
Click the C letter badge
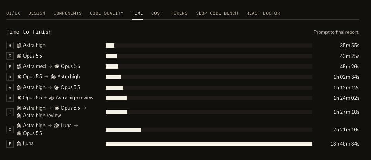(x=10, y=130)
